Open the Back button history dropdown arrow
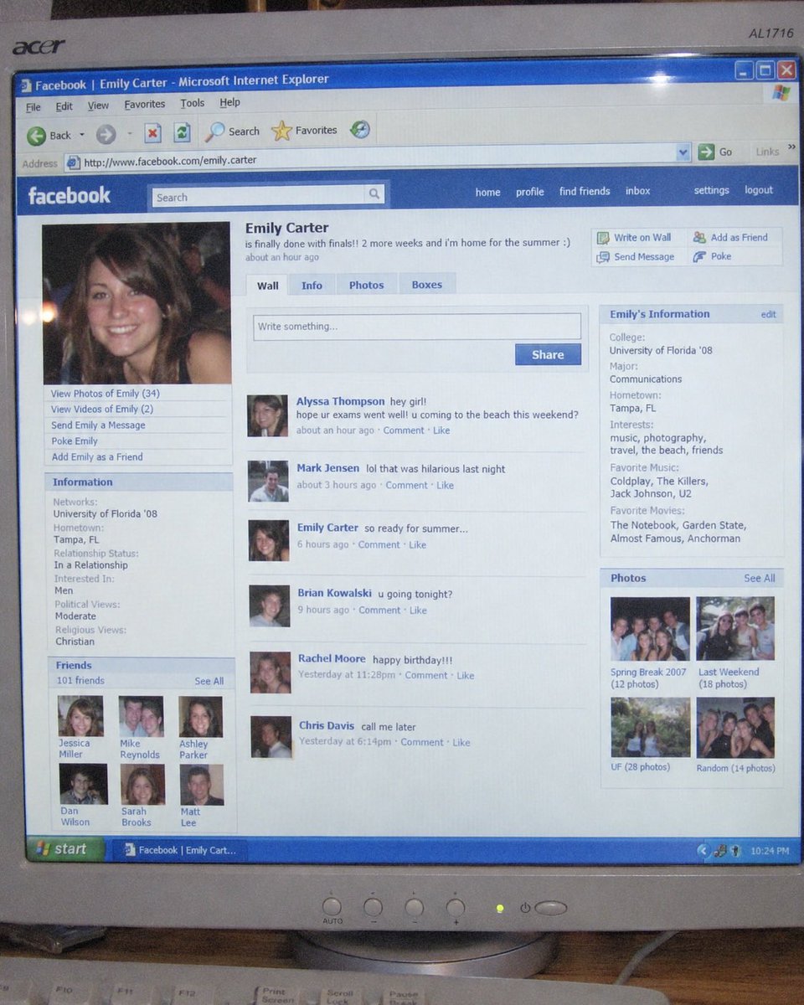Screen dimensions: 804x1005 click(82, 135)
